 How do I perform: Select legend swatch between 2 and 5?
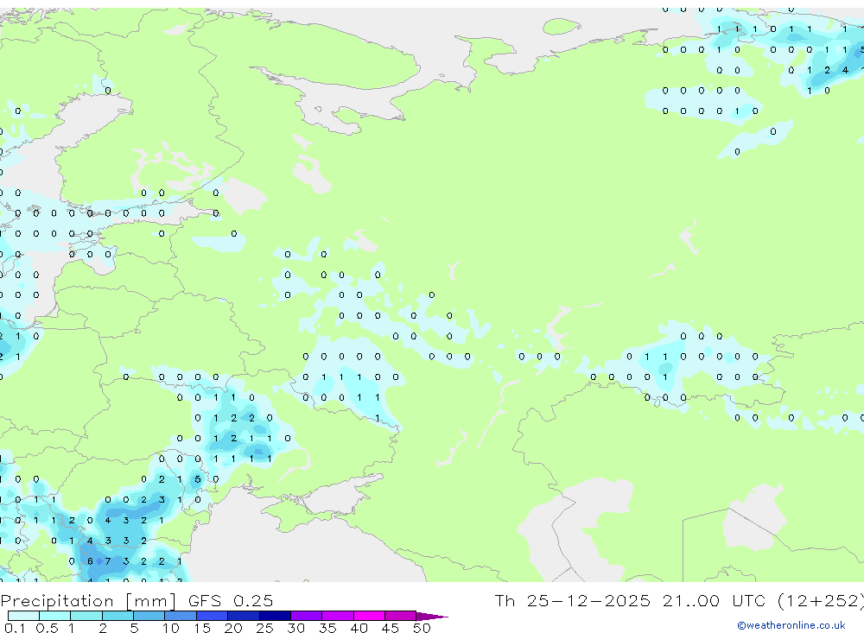(x=118, y=616)
